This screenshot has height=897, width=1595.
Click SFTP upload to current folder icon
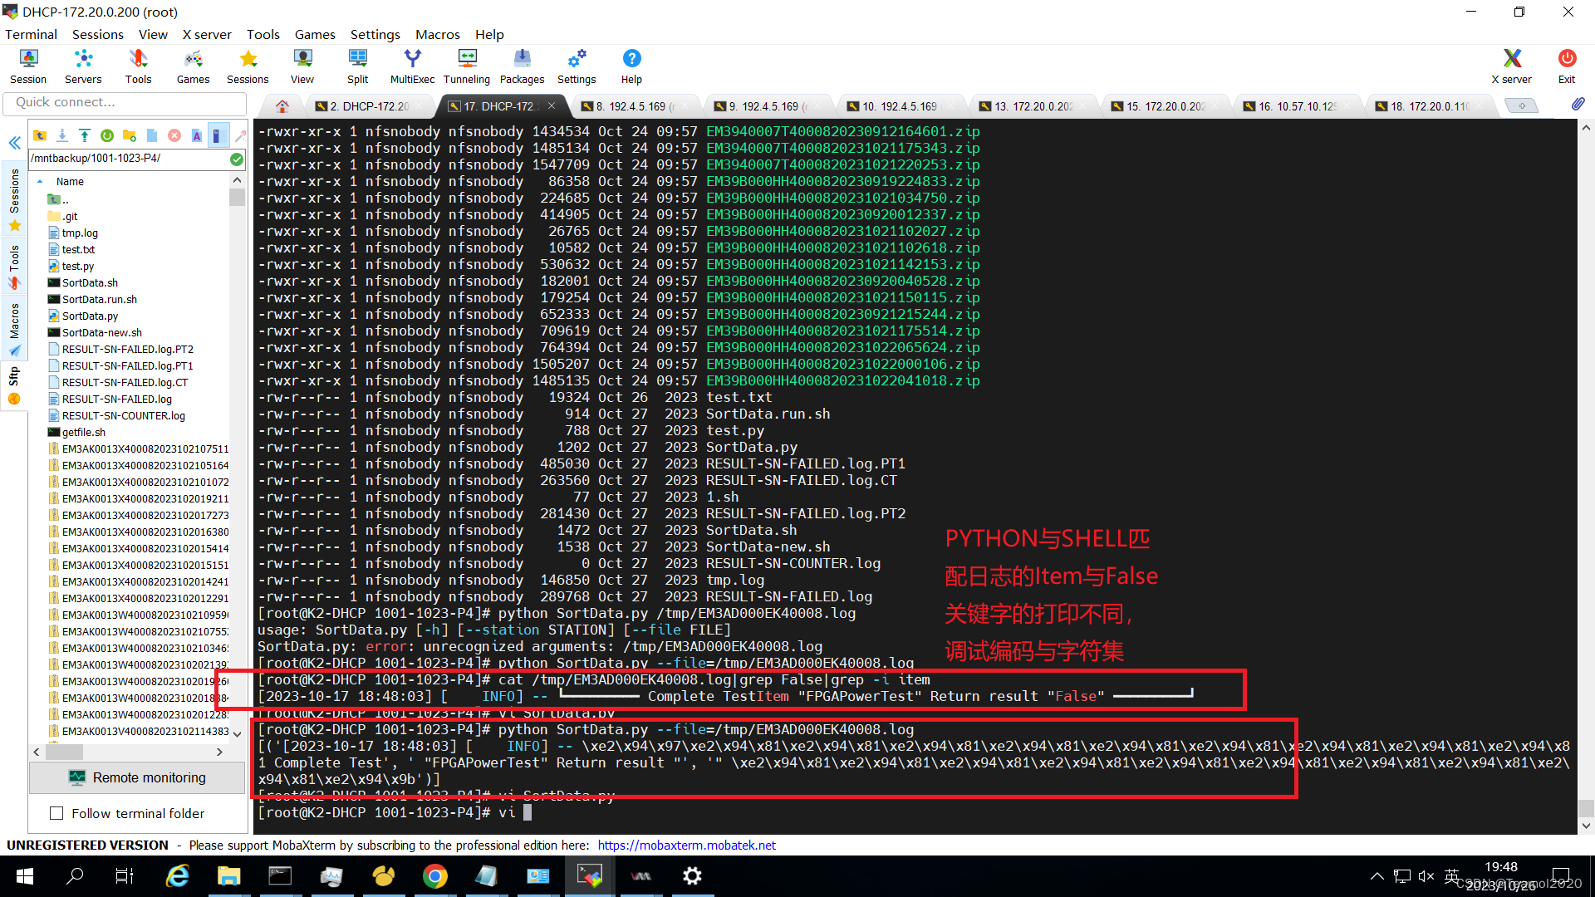click(x=85, y=135)
